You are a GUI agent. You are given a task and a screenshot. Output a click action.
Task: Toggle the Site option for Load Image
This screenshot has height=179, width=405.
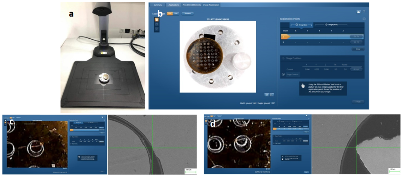176,13
